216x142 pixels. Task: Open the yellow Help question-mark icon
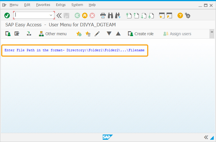(x=180, y=15)
